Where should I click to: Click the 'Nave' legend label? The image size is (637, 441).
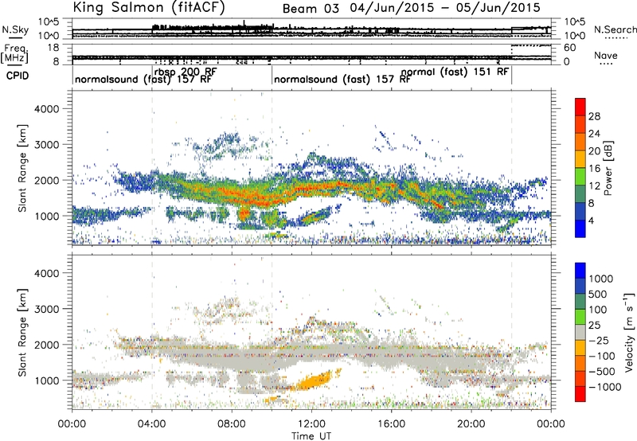605,55
